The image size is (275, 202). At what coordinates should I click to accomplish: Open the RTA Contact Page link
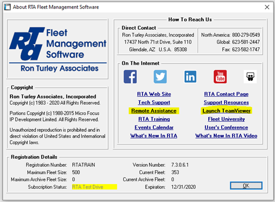[x=226, y=94]
